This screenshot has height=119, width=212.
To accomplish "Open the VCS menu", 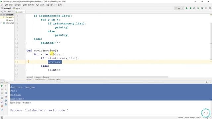I will pos(47,5).
